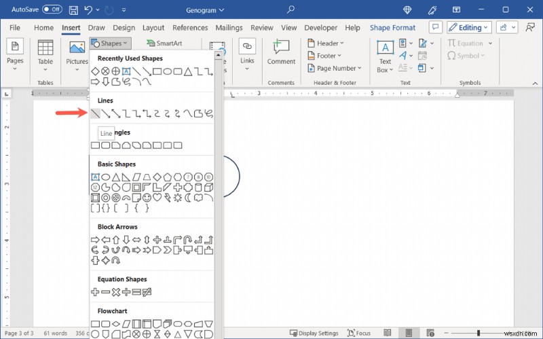
Task: Click the Comment icon in ribbon
Action: (x=281, y=47)
